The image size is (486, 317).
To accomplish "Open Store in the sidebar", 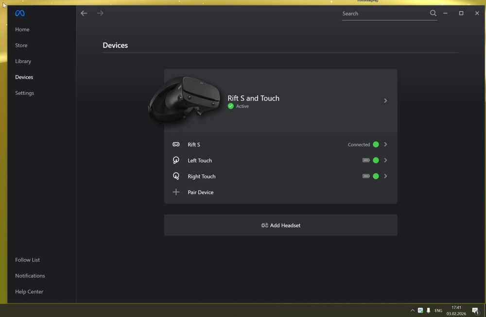I will [21, 45].
